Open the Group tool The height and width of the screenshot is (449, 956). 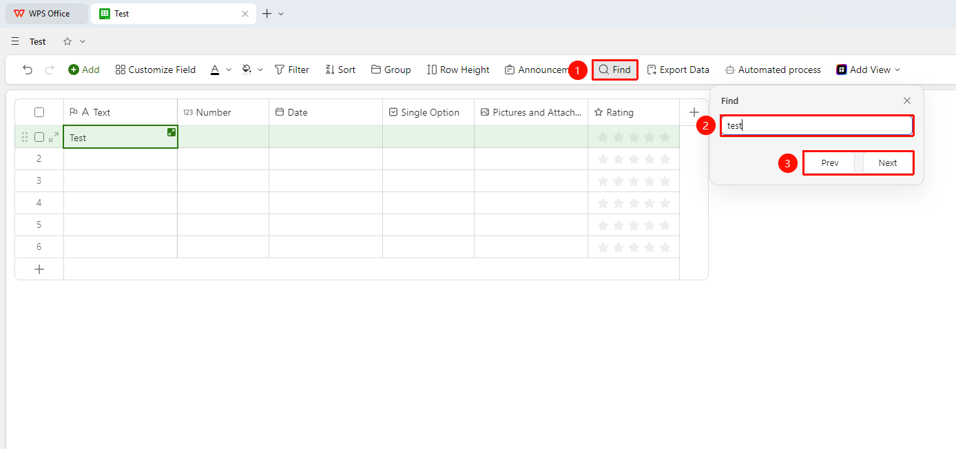391,70
